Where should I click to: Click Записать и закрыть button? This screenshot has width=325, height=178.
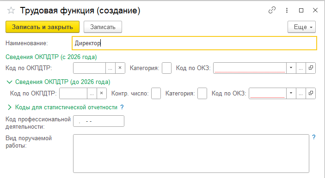(x=43, y=27)
